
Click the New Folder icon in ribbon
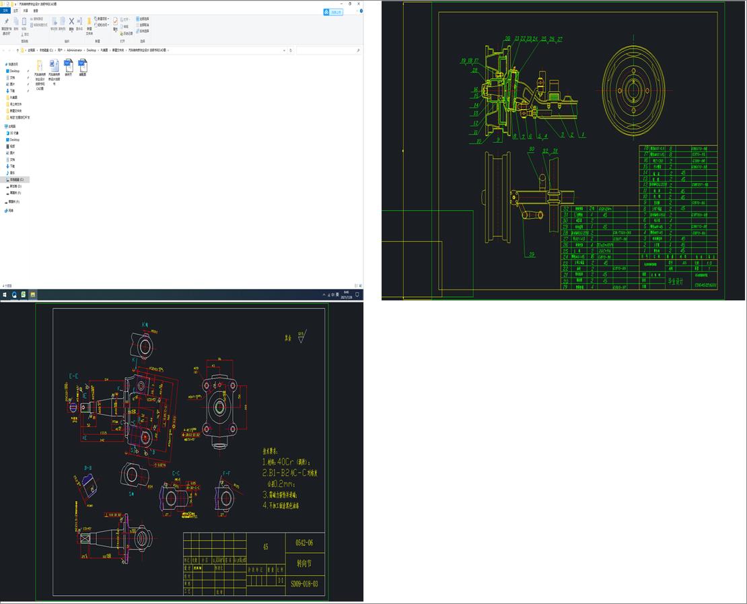[x=89, y=22]
